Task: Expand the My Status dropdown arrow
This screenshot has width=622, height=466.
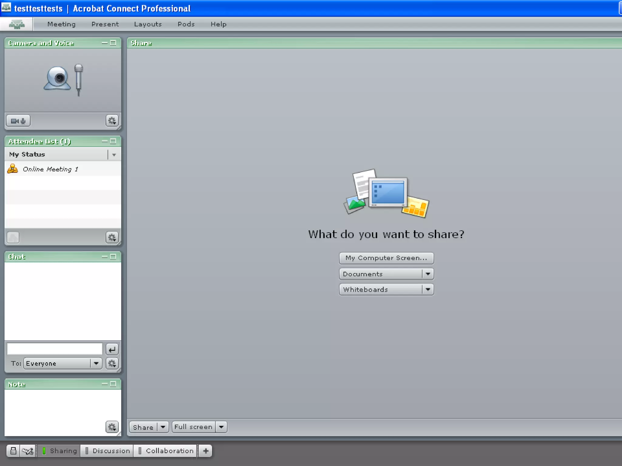Action: point(114,155)
